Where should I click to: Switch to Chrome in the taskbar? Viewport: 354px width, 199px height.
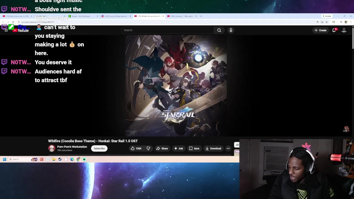coord(78,159)
